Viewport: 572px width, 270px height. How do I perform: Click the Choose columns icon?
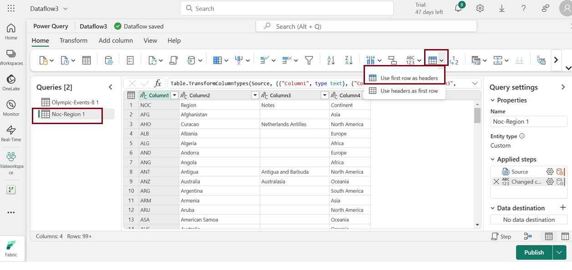218,60
